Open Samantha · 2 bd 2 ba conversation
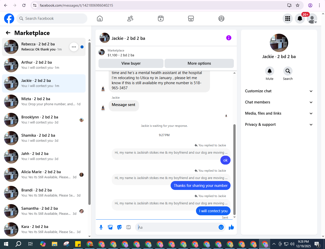Image resolution: width=325 pixels, height=249 pixels. 44,211
